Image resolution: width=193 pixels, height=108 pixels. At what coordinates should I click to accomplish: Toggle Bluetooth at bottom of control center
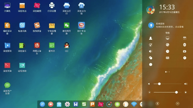[x=157, y=103]
